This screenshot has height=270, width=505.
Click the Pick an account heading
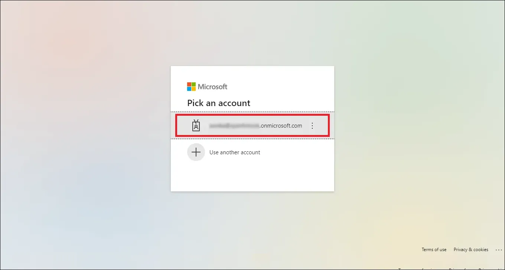pos(219,103)
